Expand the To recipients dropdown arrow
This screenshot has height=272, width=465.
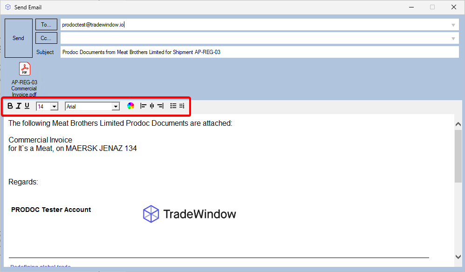[453, 25]
